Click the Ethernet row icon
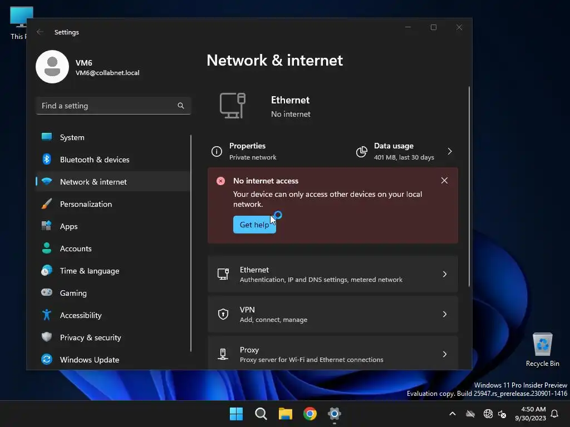The height and width of the screenshot is (427, 570). coord(223,274)
